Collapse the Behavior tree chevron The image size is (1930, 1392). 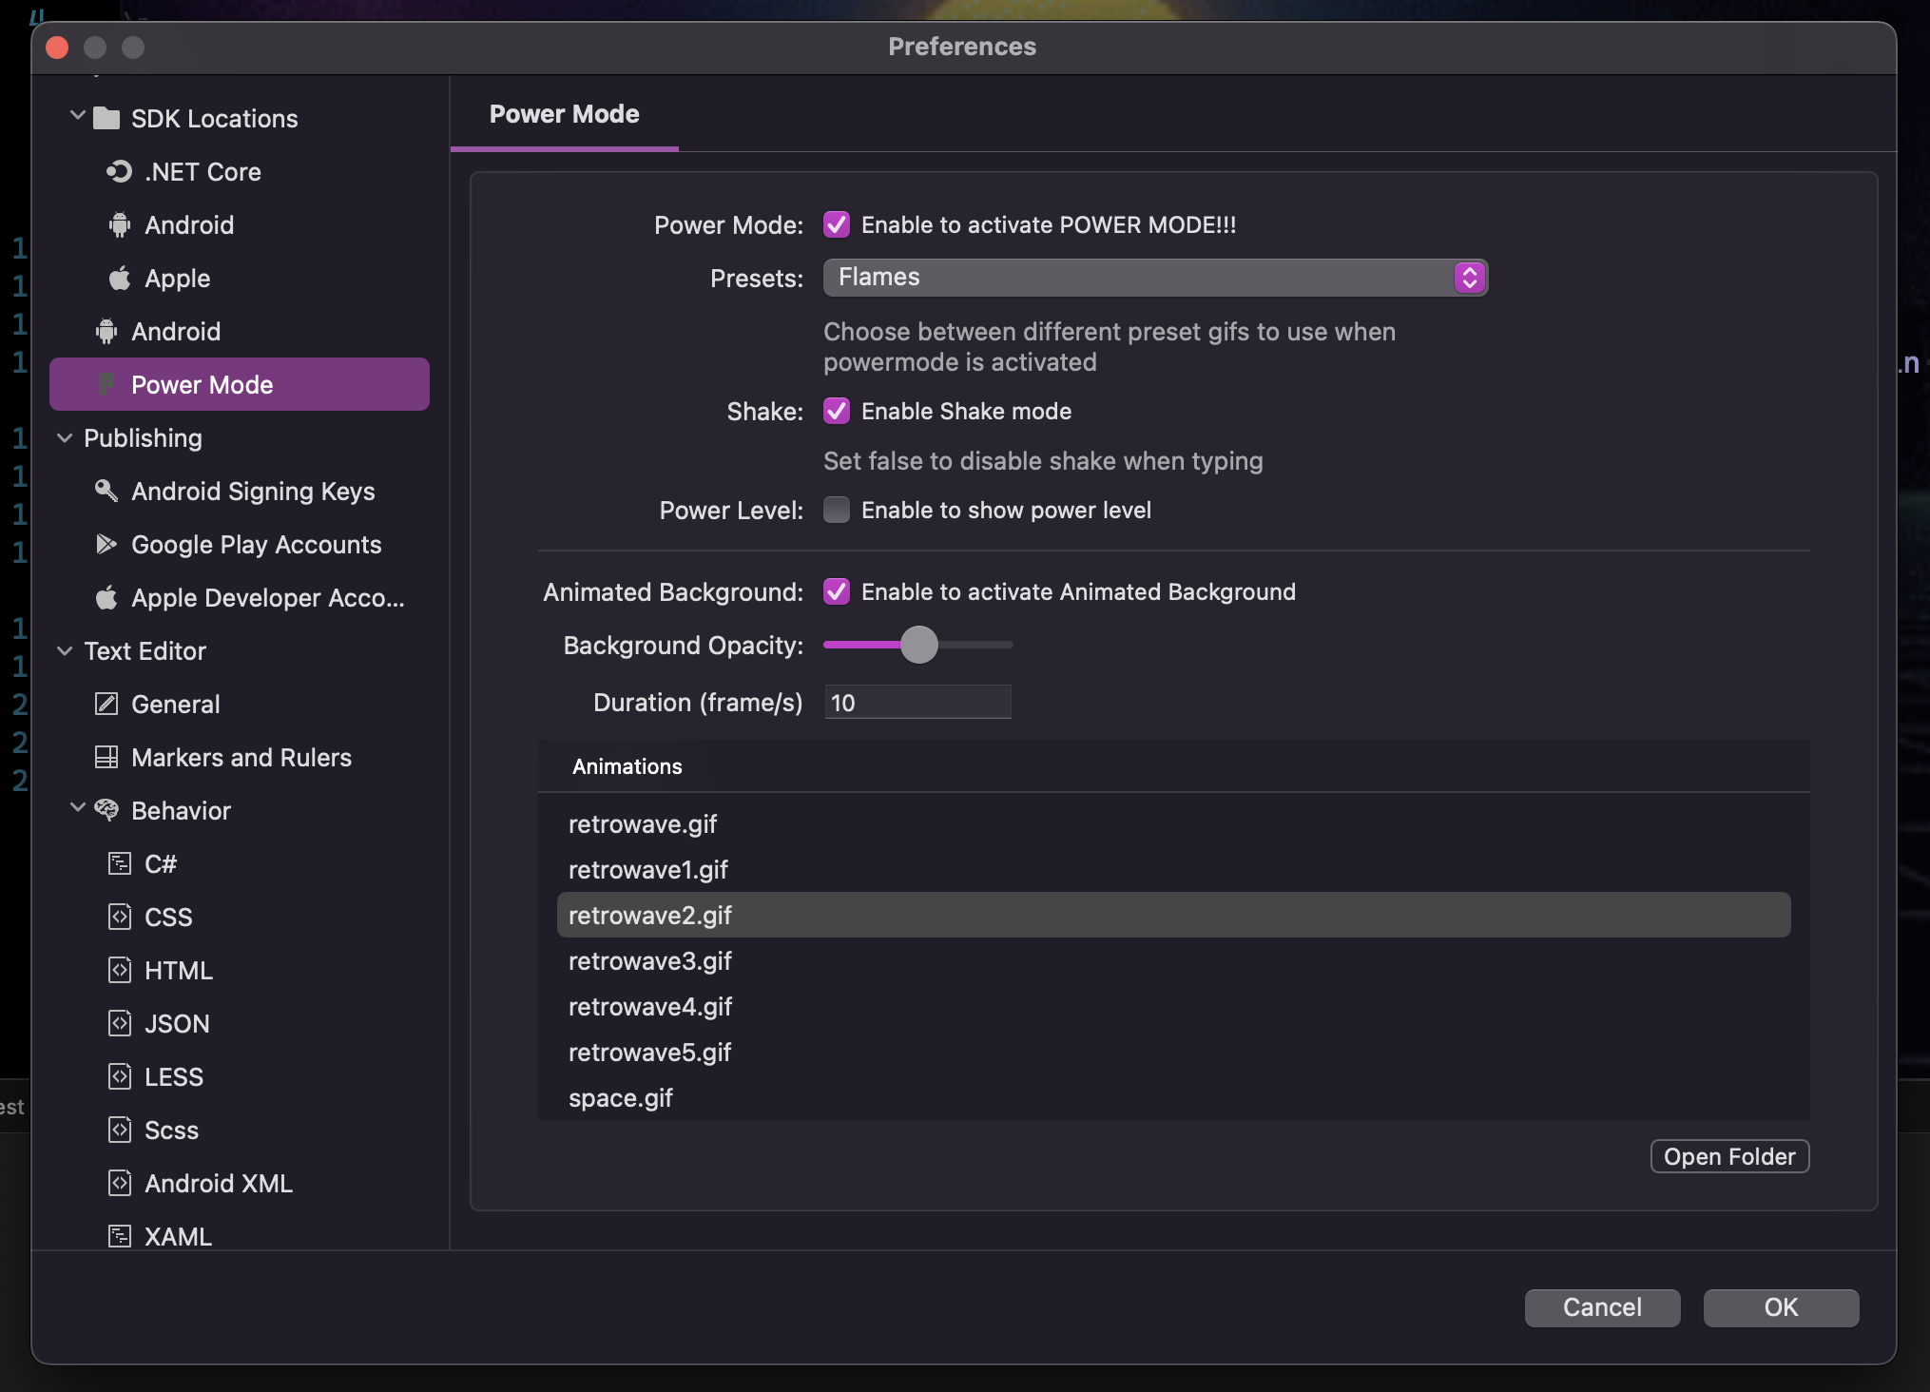point(78,808)
